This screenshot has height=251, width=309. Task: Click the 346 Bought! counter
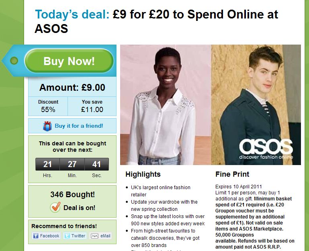(x=72, y=194)
